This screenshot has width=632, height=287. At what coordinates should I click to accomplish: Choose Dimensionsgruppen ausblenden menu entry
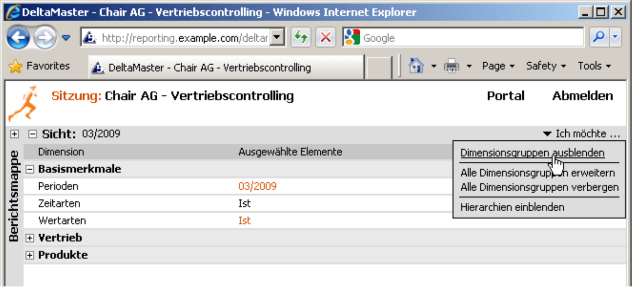tap(532, 153)
